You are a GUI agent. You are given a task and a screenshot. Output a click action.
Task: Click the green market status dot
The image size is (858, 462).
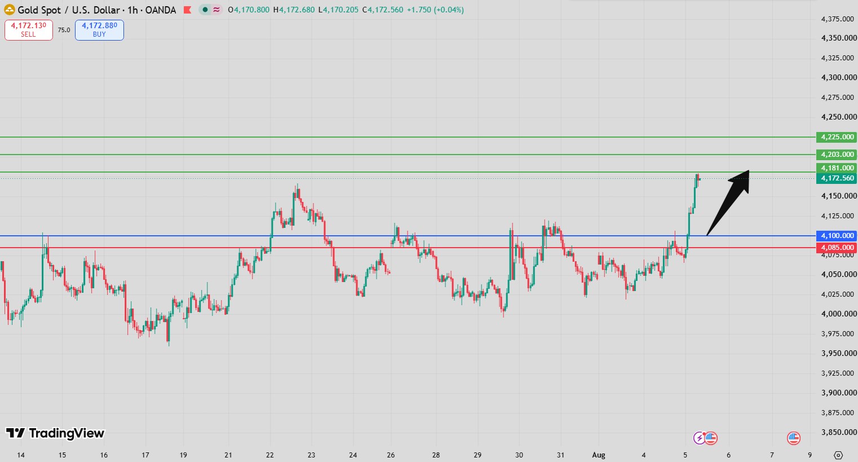(x=205, y=10)
